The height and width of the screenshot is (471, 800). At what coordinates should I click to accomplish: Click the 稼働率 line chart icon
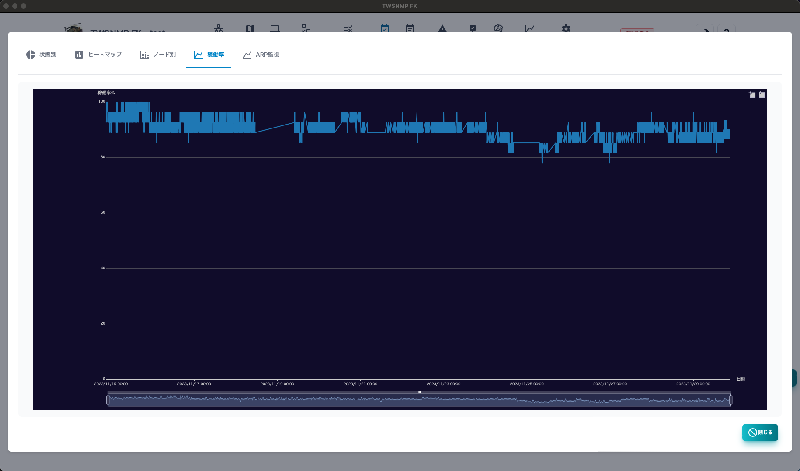pos(198,55)
